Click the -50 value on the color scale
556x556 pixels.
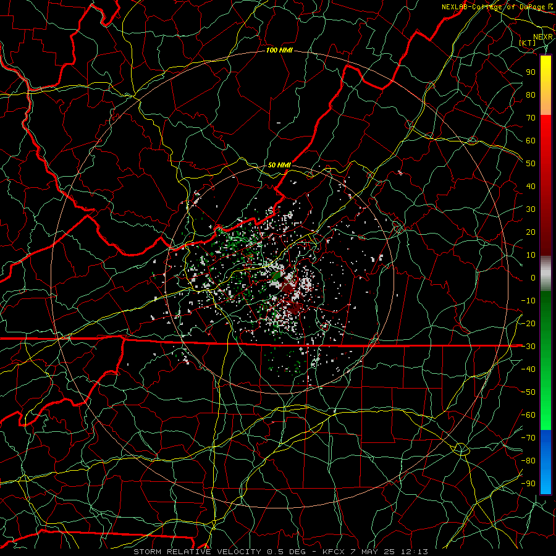click(x=528, y=392)
